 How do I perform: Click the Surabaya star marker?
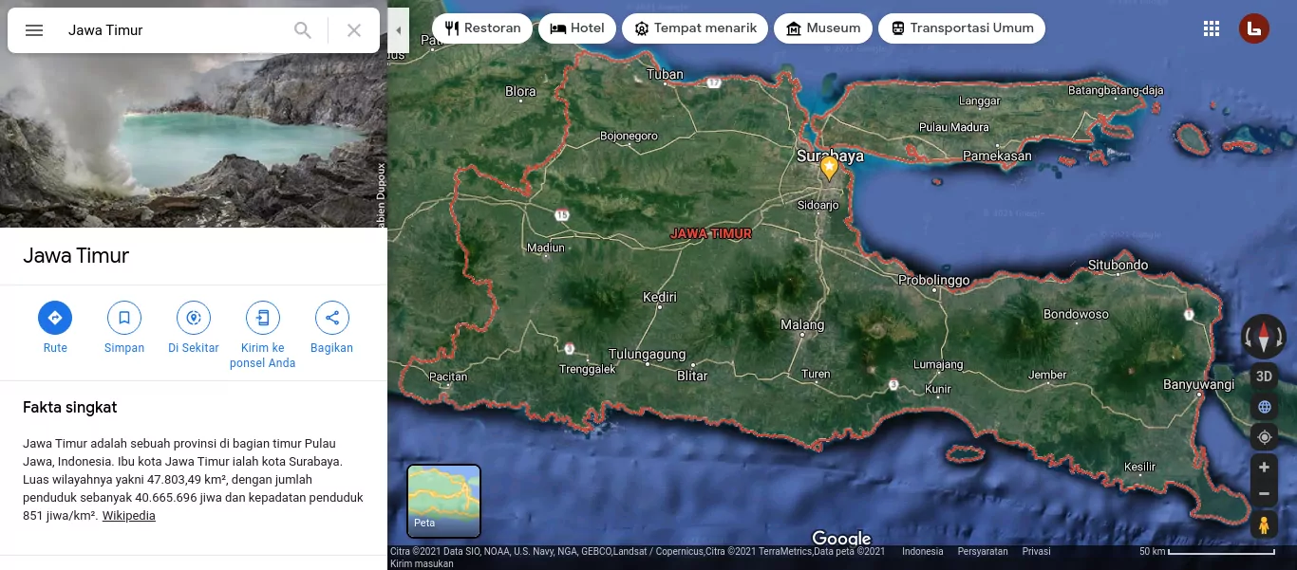(x=829, y=169)
